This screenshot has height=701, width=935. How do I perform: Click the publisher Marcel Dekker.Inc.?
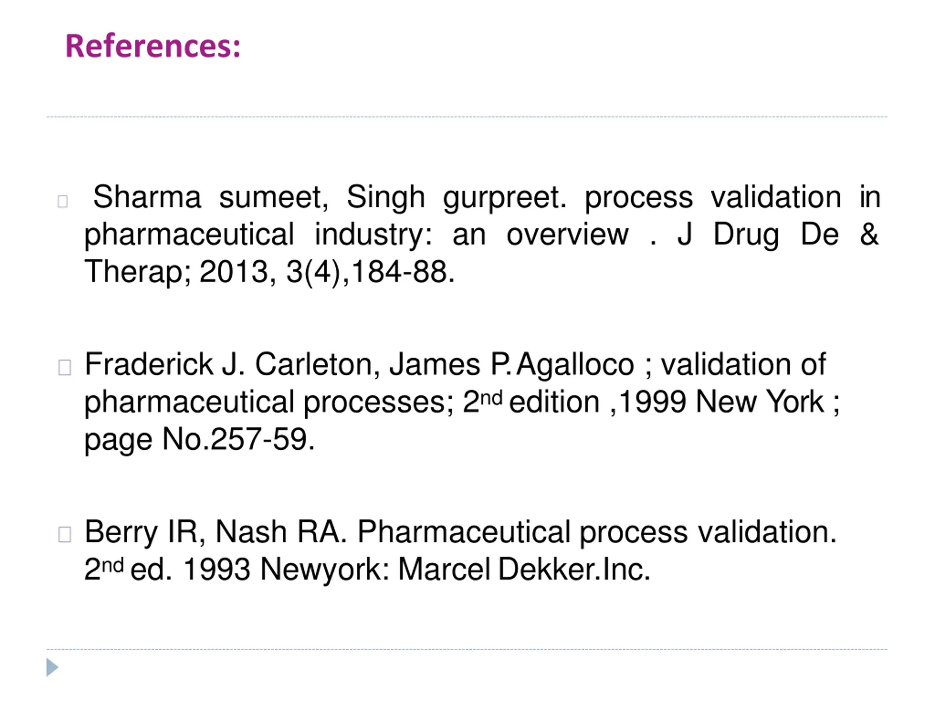point(524,569)
